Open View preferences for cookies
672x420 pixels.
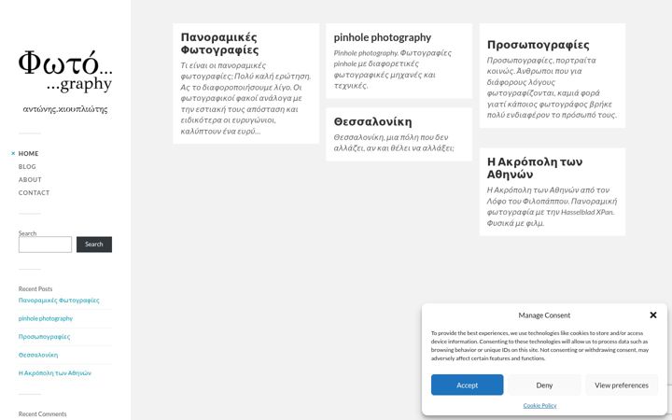(622, 385)
